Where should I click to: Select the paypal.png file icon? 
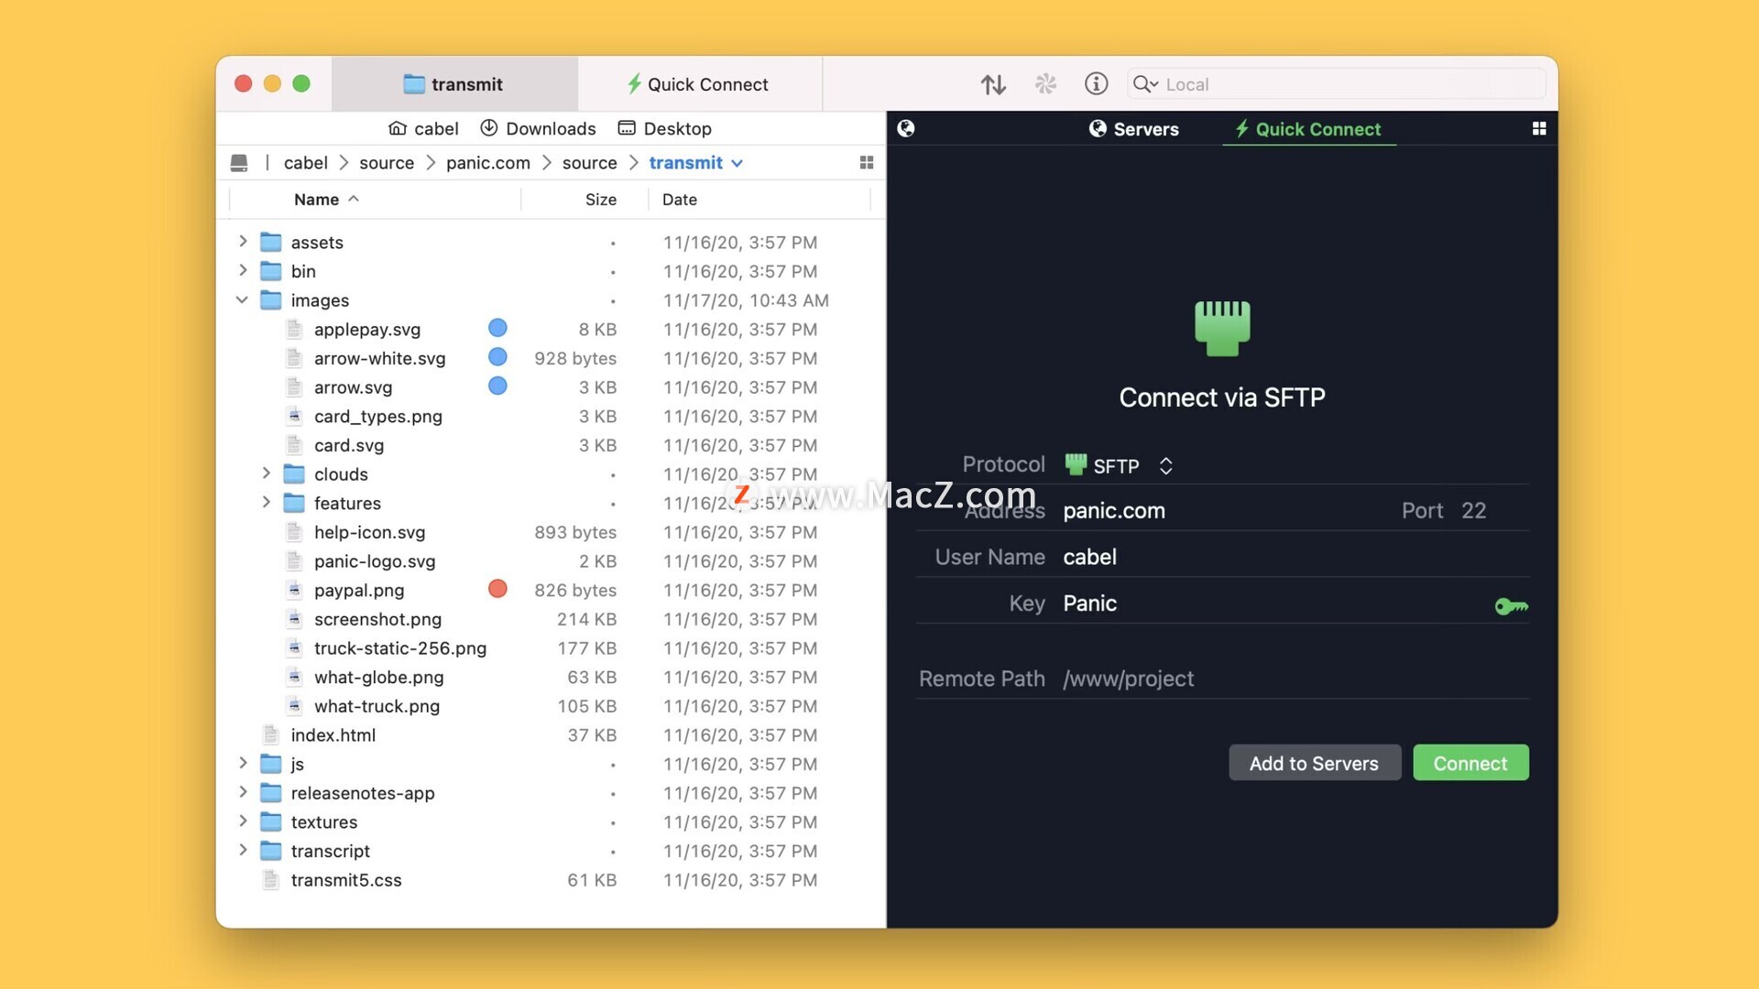click(294, 590)
